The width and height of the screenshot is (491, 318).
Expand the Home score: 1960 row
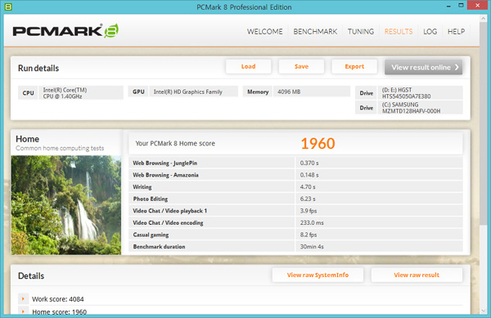click(x=23, y=311)
